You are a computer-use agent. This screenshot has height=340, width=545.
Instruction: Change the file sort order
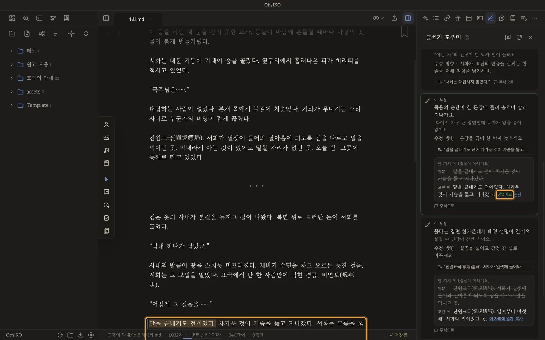coord(56,33)
